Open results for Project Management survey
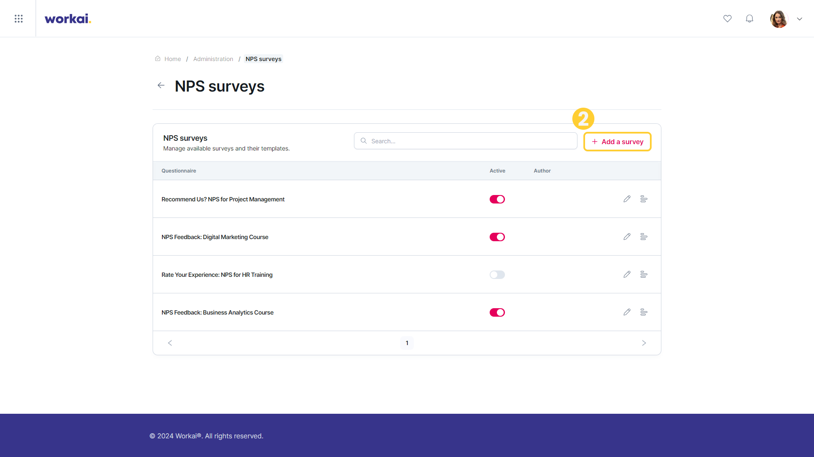Image resolution: width=814 pixels, height=457 pixels. point(644,199)
